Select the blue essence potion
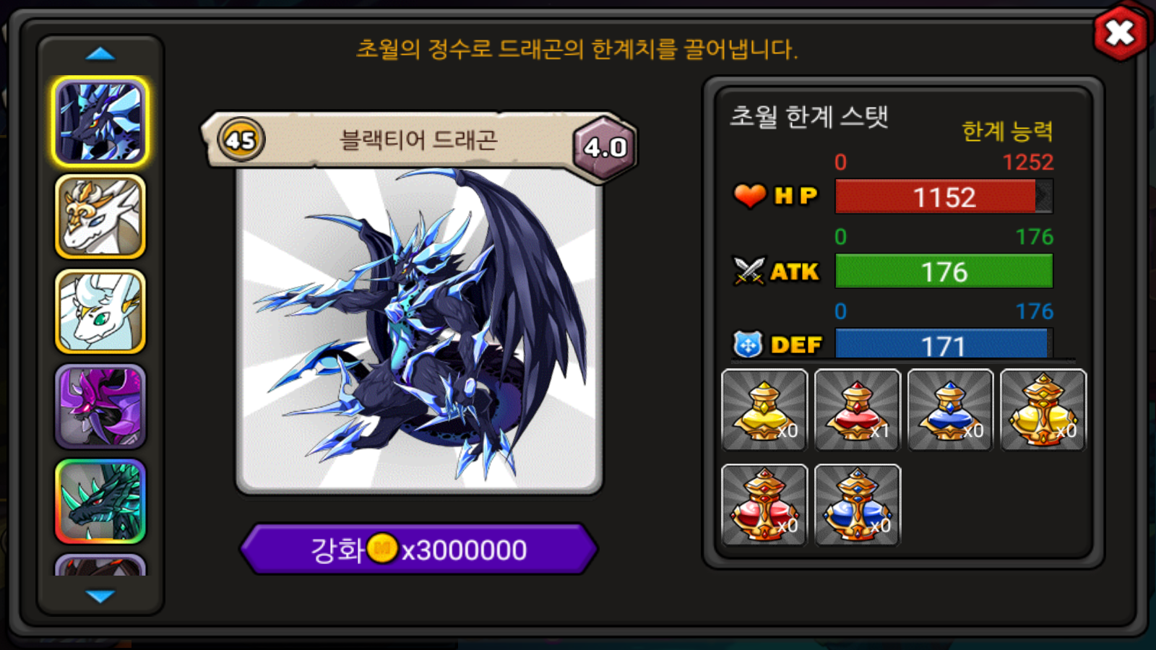The width and height of the screenshot is (1156, 650). (950, 410)
